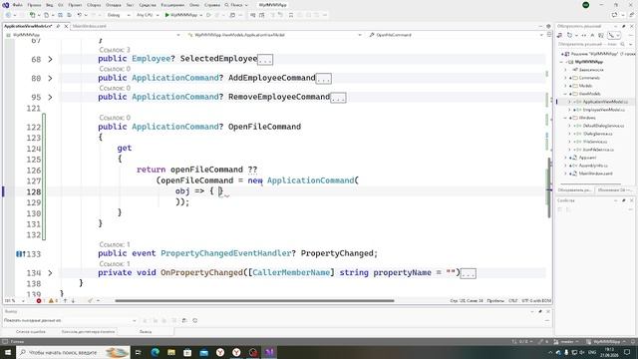The height and width of the screenshot is (359, 638).
Task: Open the Отладка menu
Action: coord(113,5)
